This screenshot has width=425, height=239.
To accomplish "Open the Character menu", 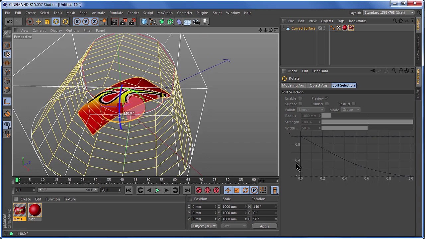I will [x=185, y=13].
